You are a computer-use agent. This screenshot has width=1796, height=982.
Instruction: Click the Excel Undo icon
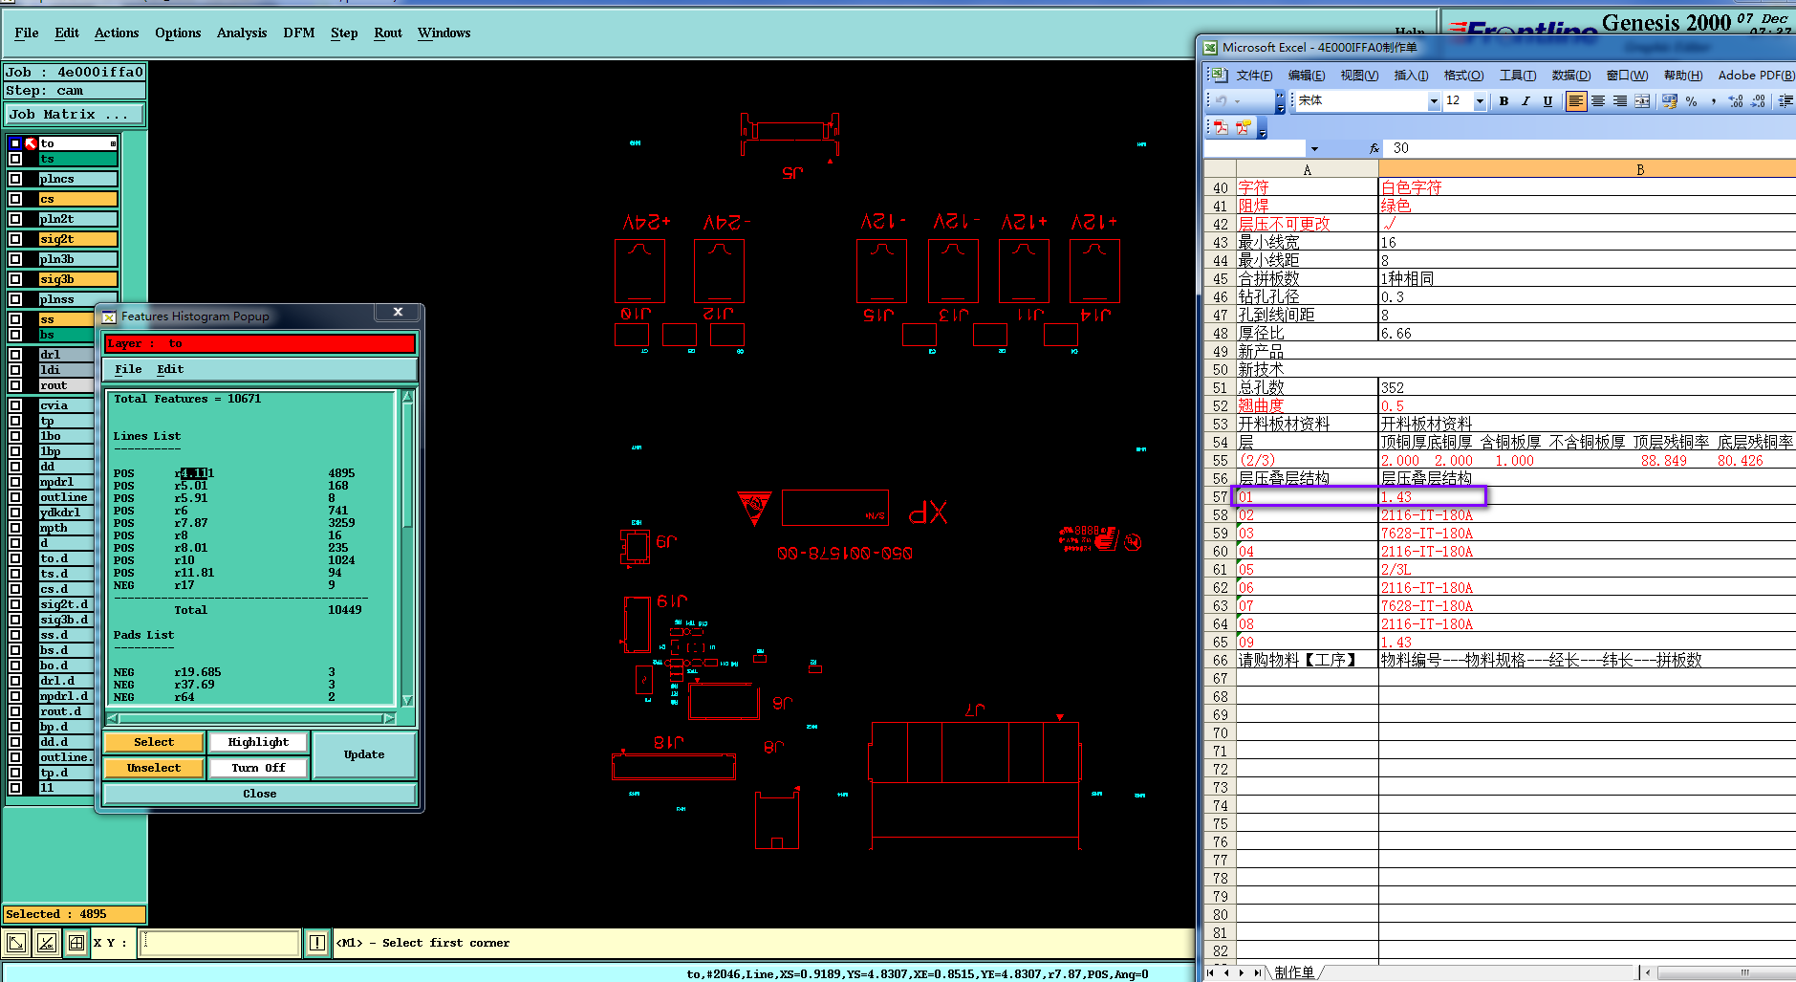(x=1221, y=101)
